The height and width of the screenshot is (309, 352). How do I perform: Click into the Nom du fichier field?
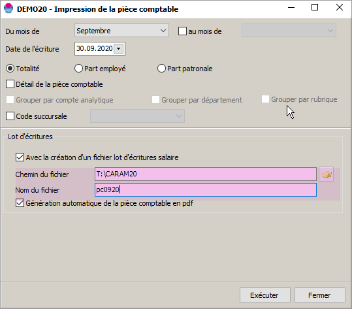point(206,189)
